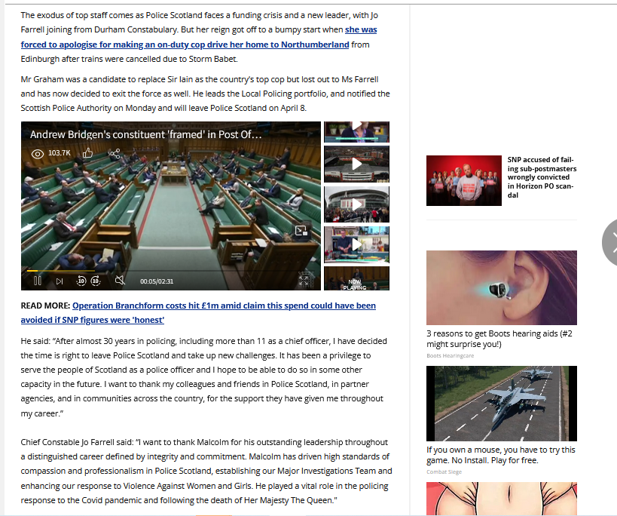Open the fighter jet game ad image
The width and height of the screenshot is (617, 516).
(502, 404)
